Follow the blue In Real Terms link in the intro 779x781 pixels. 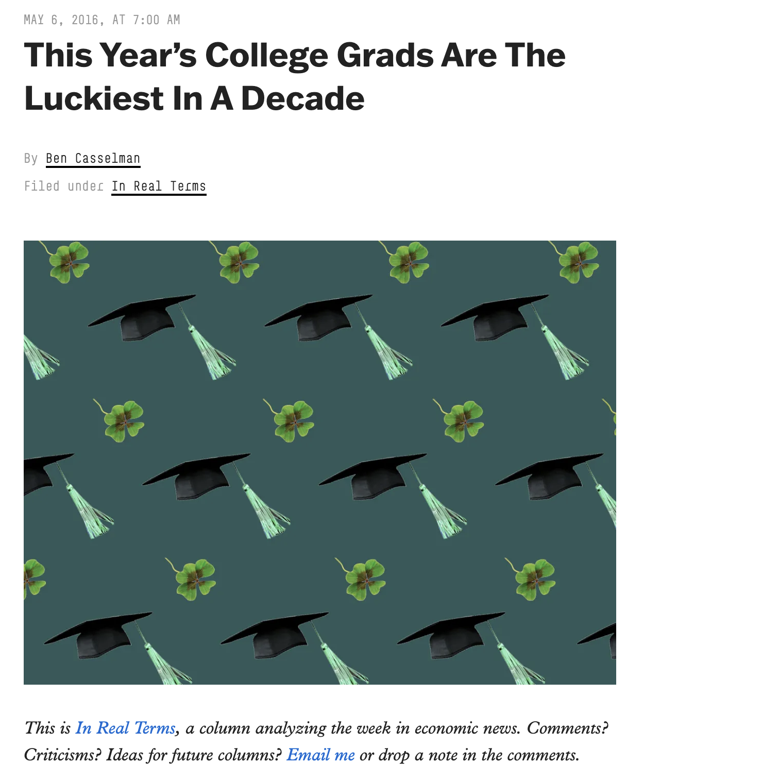pyautogui.click(x=126, y=728)
